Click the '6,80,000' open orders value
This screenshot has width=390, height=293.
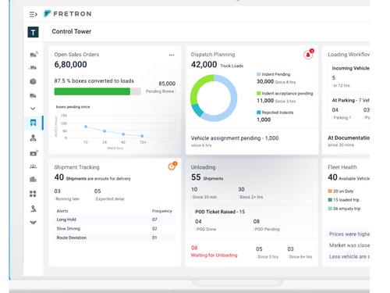pyautogui.click(x=70, y=65)
